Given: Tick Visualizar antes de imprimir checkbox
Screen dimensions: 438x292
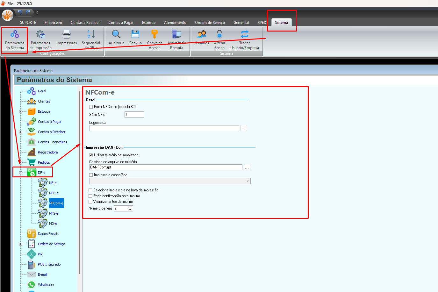Looking at the screenshot, I should 90,202.
